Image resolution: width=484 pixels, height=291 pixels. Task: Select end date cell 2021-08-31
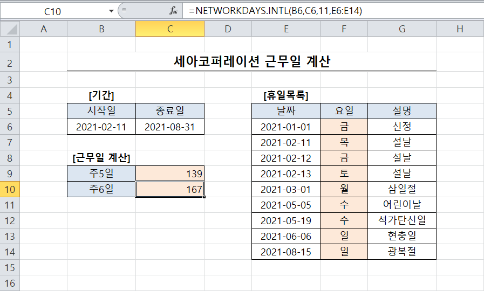[x=170, y=127]
